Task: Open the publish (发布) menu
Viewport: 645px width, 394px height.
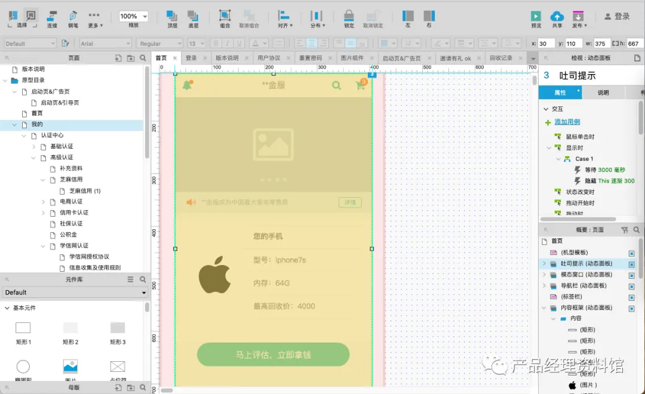Action: pos(579,19)
